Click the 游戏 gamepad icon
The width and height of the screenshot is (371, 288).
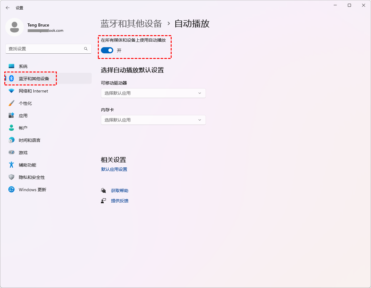[x=11, y=153]
